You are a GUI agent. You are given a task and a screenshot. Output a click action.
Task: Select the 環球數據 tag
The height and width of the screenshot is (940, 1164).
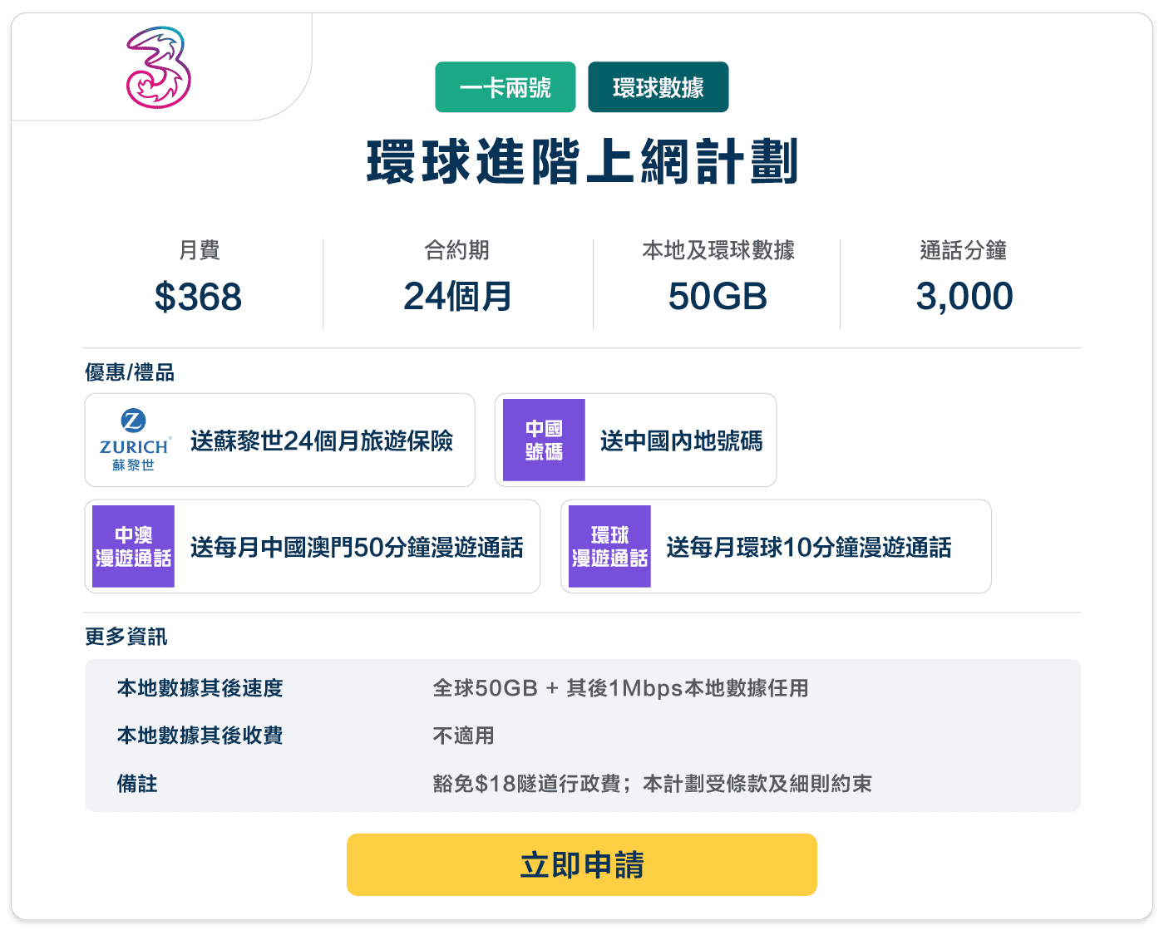point(658,87)
